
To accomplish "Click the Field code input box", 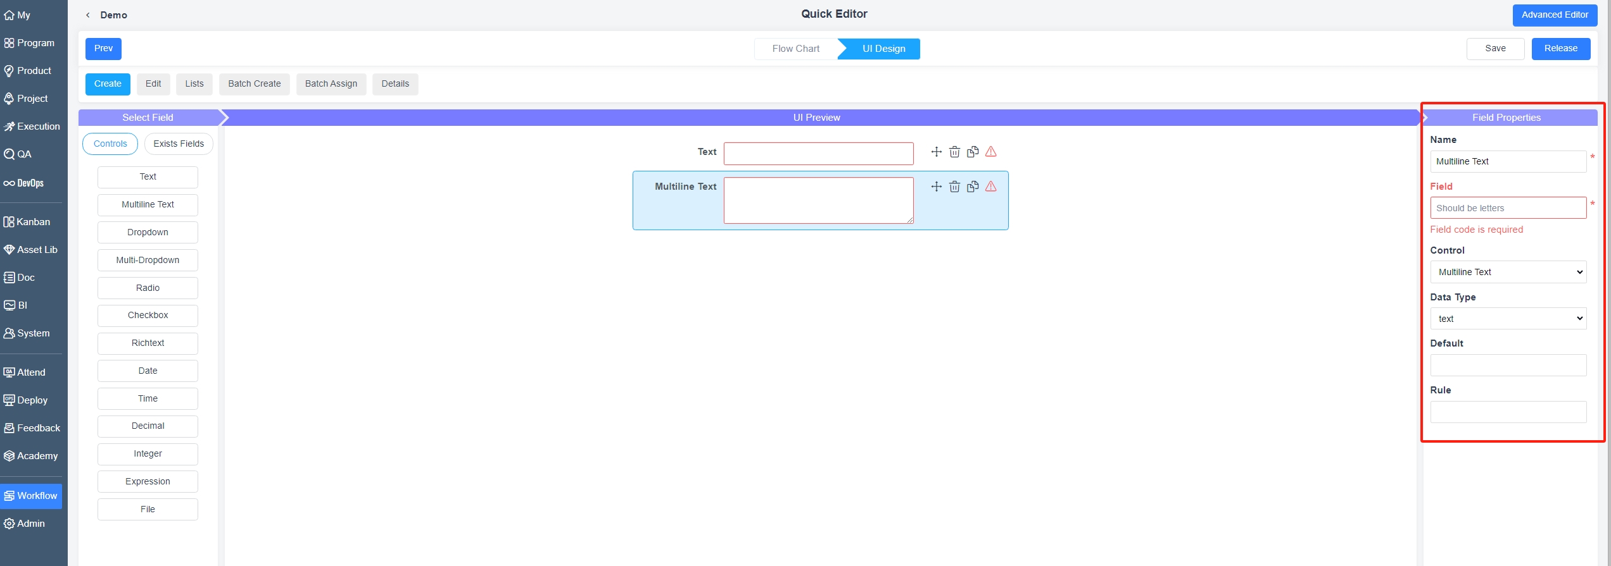I will pos(1508,208).
